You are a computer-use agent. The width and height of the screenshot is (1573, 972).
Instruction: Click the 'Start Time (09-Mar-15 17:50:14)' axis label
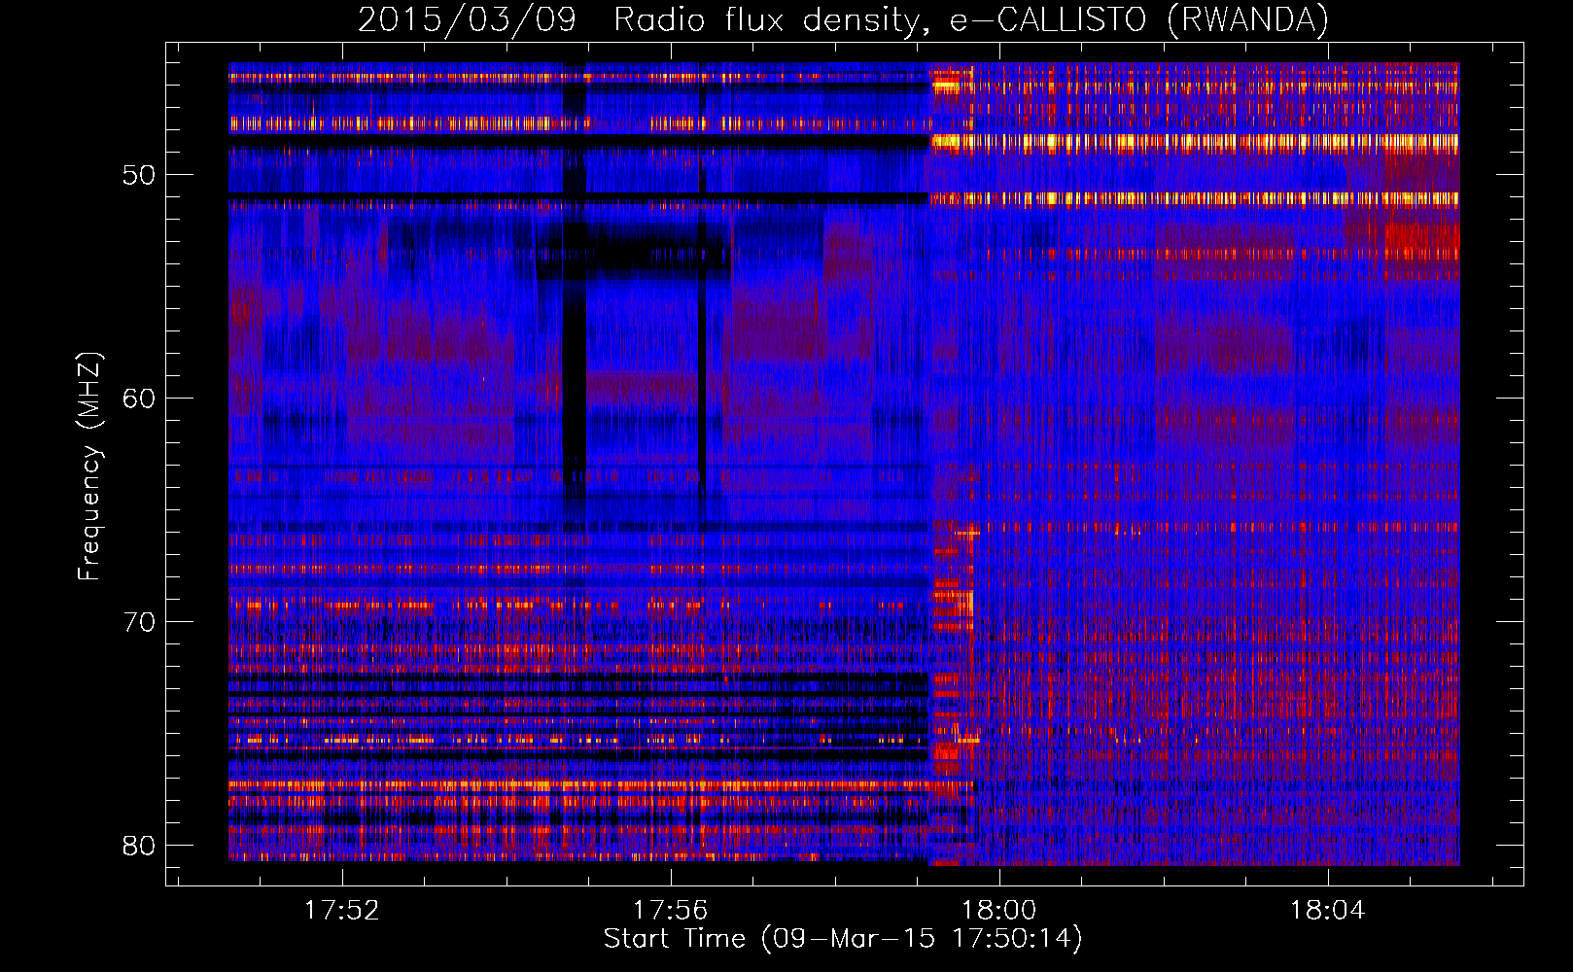(843, 939)
